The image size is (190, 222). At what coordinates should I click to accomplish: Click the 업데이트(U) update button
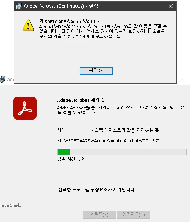[x=134, y=215]
